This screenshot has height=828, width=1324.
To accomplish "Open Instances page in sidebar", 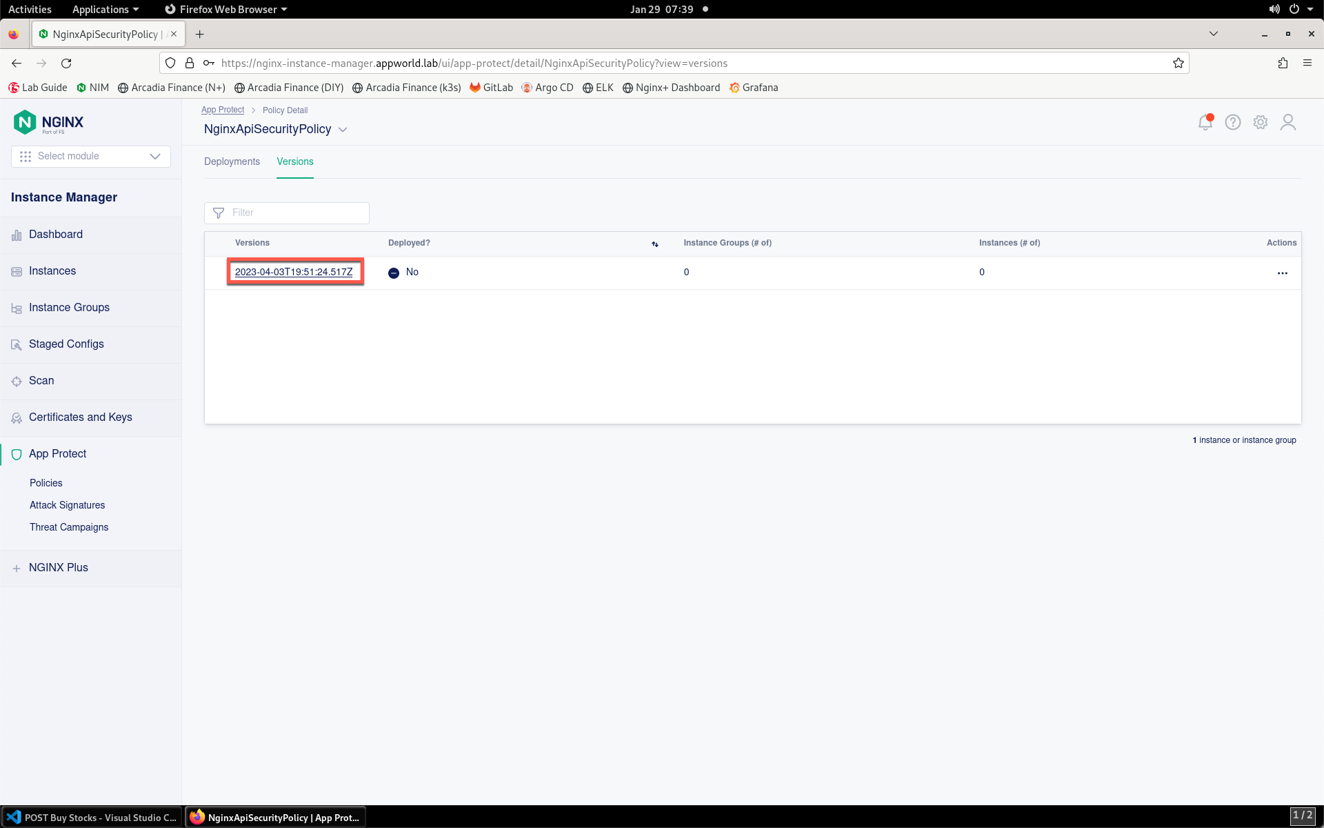I will [x=52, y=271].
